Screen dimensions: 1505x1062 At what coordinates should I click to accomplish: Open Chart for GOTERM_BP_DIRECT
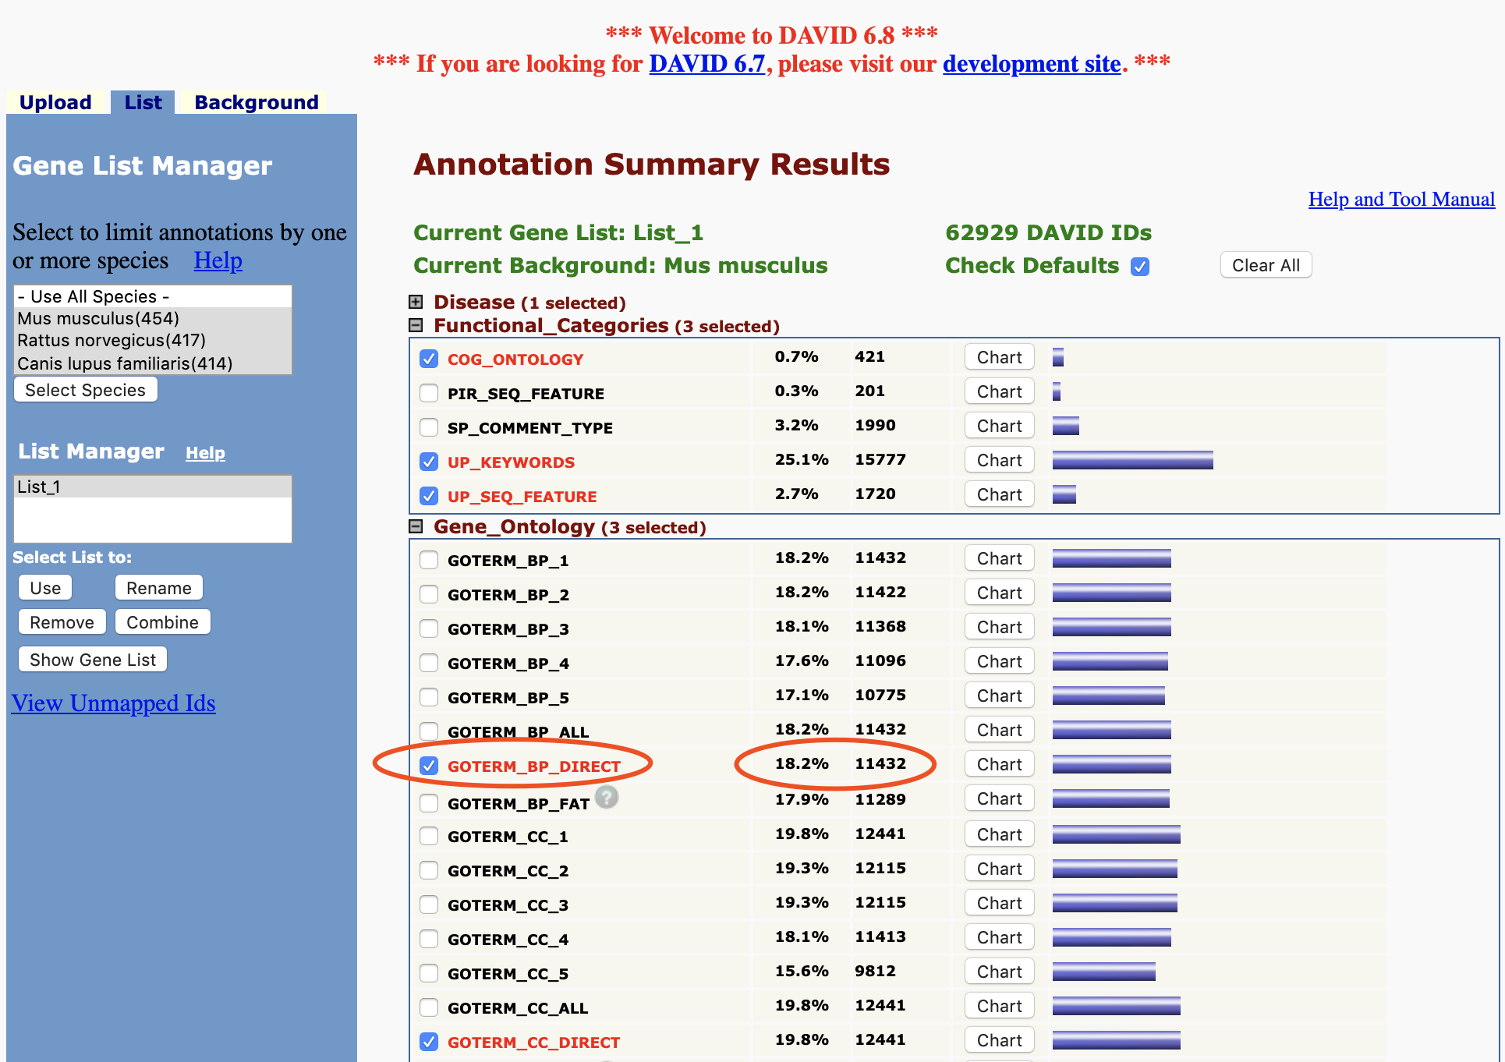(x=1000, y=764)
